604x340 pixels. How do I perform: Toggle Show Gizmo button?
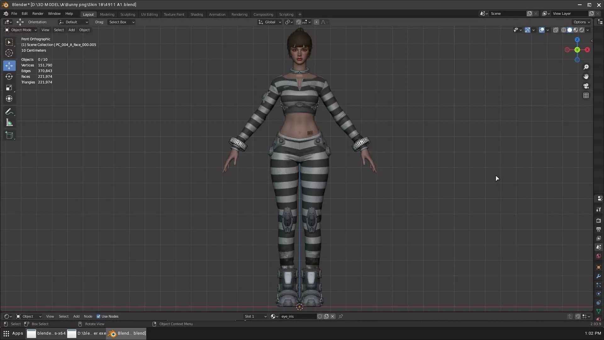[x=528, y=30]
